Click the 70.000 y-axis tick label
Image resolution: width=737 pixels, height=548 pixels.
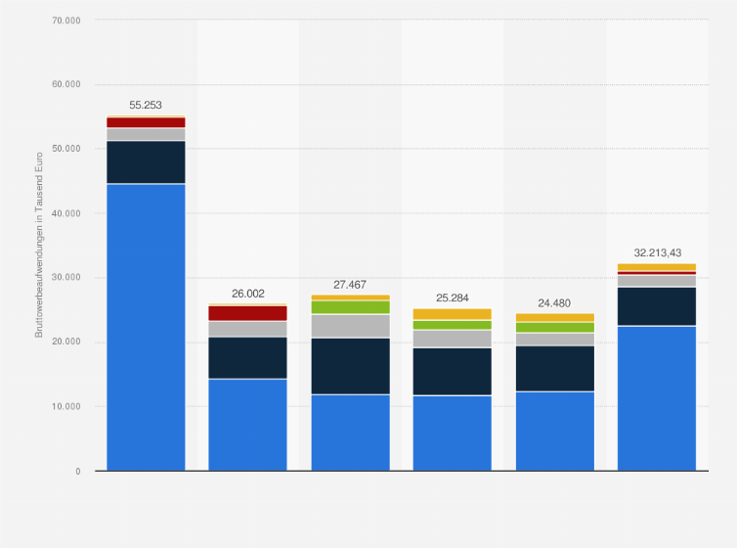(x=66, y=21)
